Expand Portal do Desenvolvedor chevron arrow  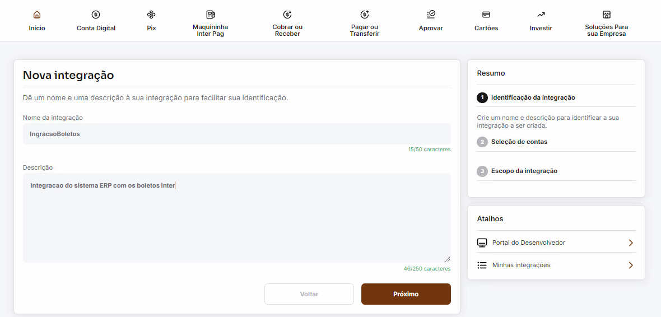631,243
